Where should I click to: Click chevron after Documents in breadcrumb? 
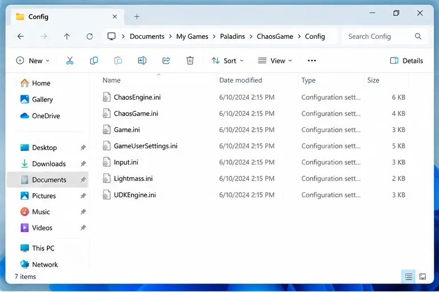coord(170,36)
